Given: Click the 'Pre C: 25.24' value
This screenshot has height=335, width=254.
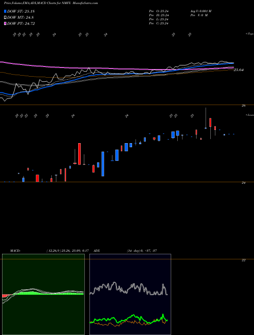Looking at the screenshot, I should pos(158,23).
